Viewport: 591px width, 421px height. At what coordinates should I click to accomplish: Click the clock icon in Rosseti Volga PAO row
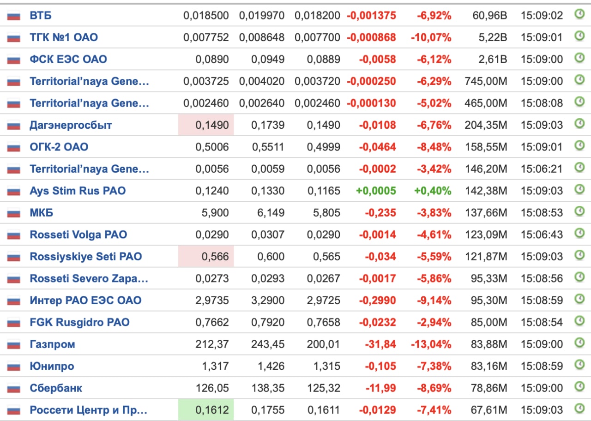(579, 233)
